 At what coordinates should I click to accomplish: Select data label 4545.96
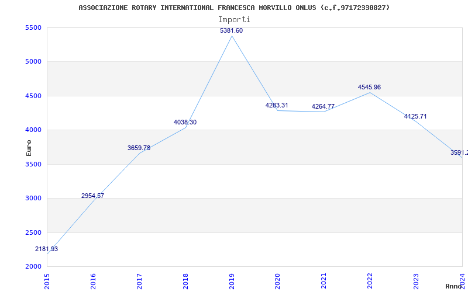(369, 88)
